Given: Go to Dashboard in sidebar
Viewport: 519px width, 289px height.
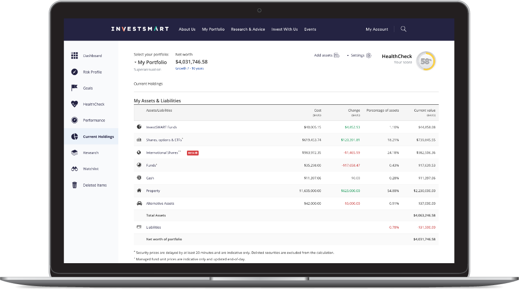Looking at the screenshot, I should click(x=93, y=56).
